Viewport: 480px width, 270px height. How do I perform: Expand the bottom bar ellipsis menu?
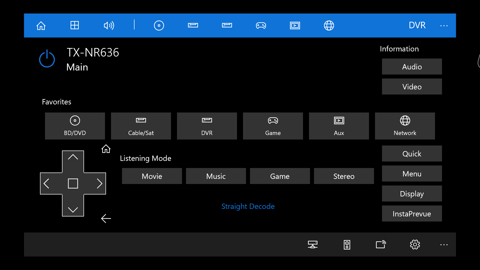click(x=444, y=244)
